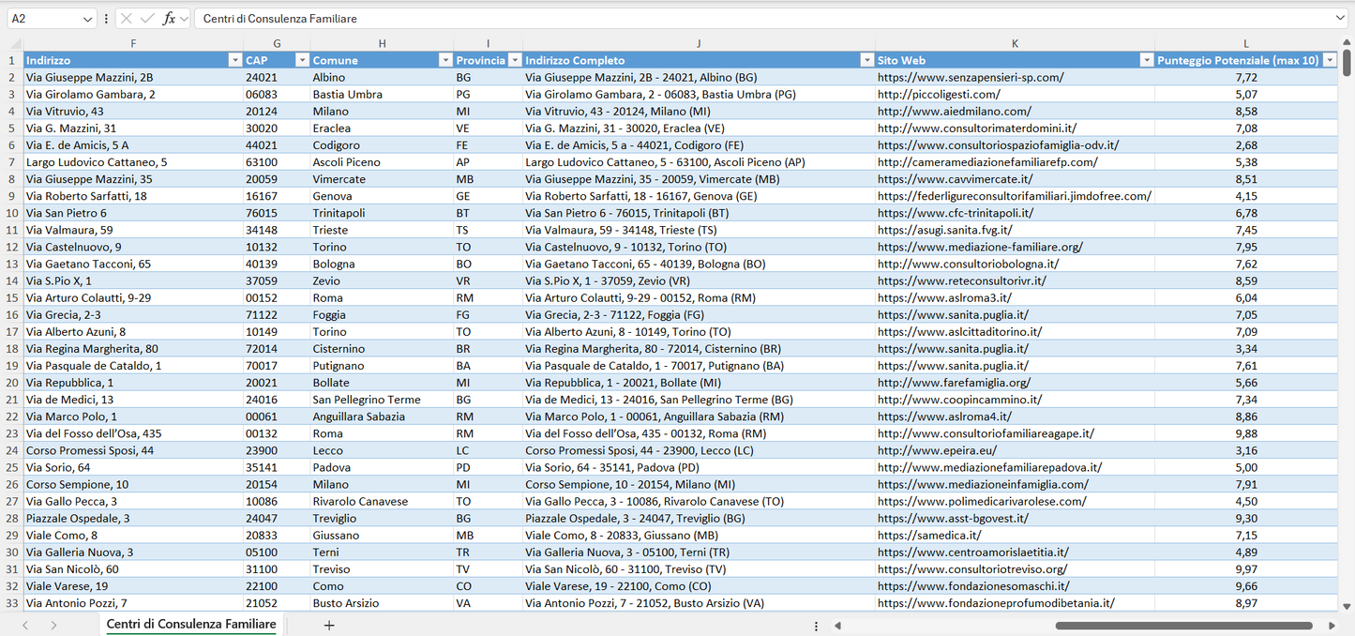Click cell Corso Promessi Sposi, 44 in Indirizzo
Screen dimensions: 1355x636
[133, 450]
